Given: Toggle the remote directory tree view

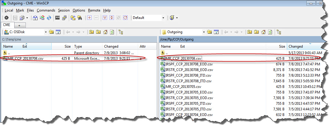Looking at the screenshot, I should click(279, 32).
